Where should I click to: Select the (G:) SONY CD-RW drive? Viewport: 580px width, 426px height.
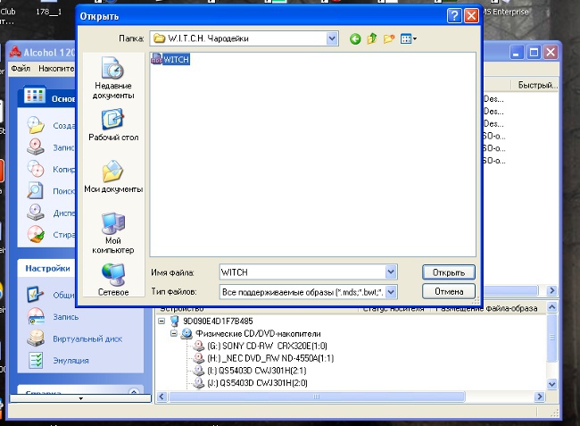click(x=267, y=346)
